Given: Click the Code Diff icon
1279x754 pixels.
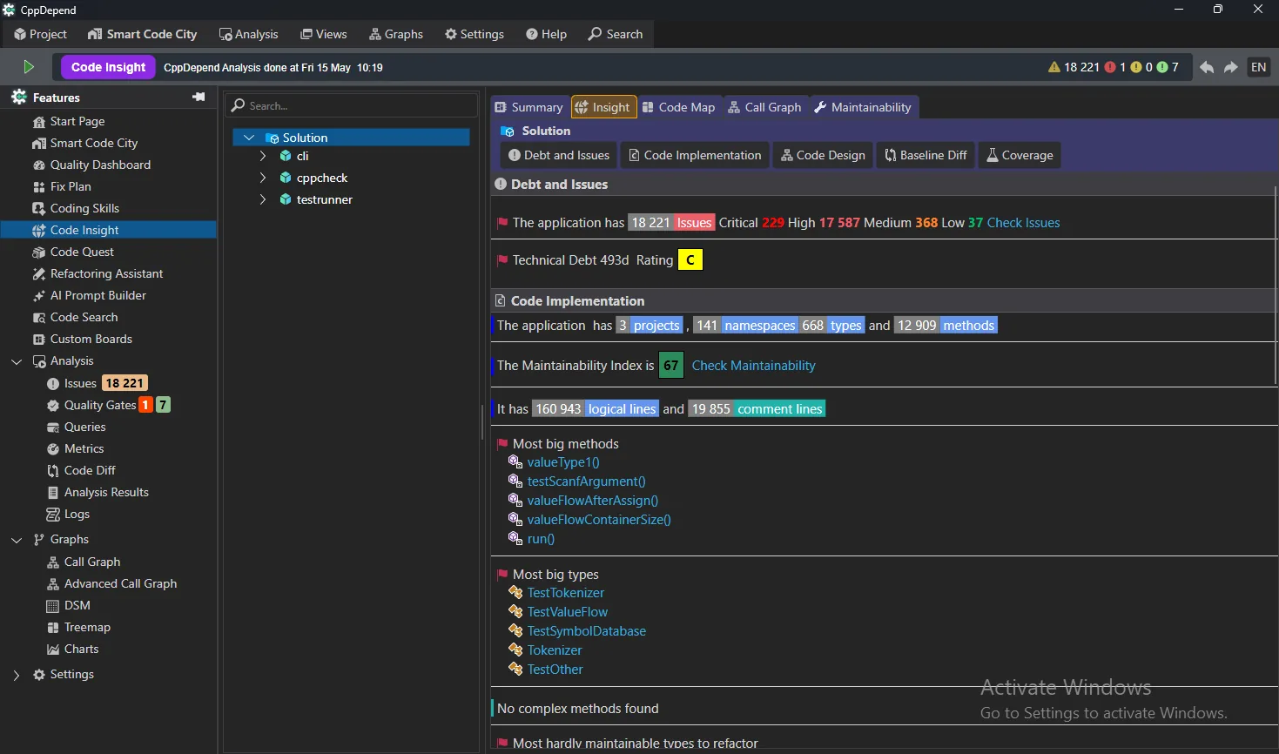Looking at the screenshot, I should (53, 471).
